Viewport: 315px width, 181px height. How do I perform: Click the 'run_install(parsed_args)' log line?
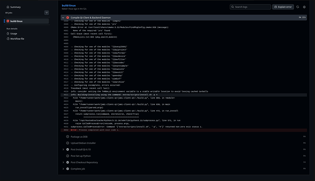pos(89,107)
